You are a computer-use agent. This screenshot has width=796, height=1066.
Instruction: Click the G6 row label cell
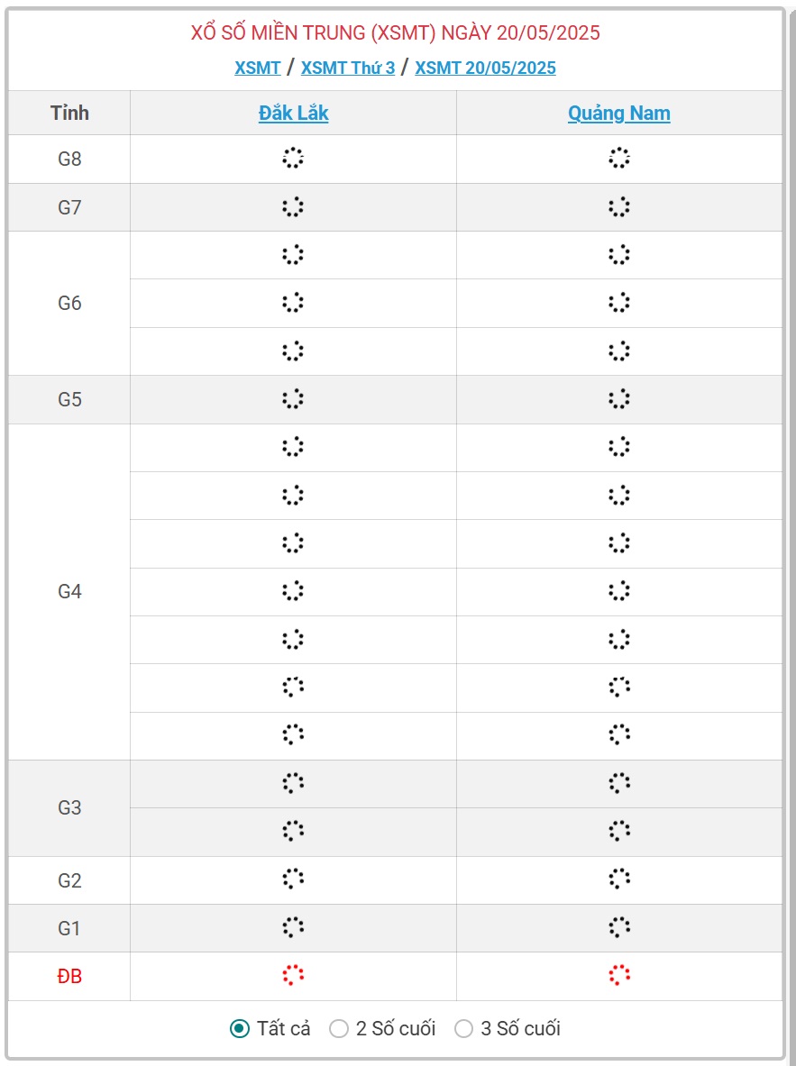[69, 303]
